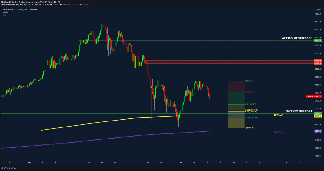Click the purple 1638.78 price label

pyautogui.click(x=318, y=131)
